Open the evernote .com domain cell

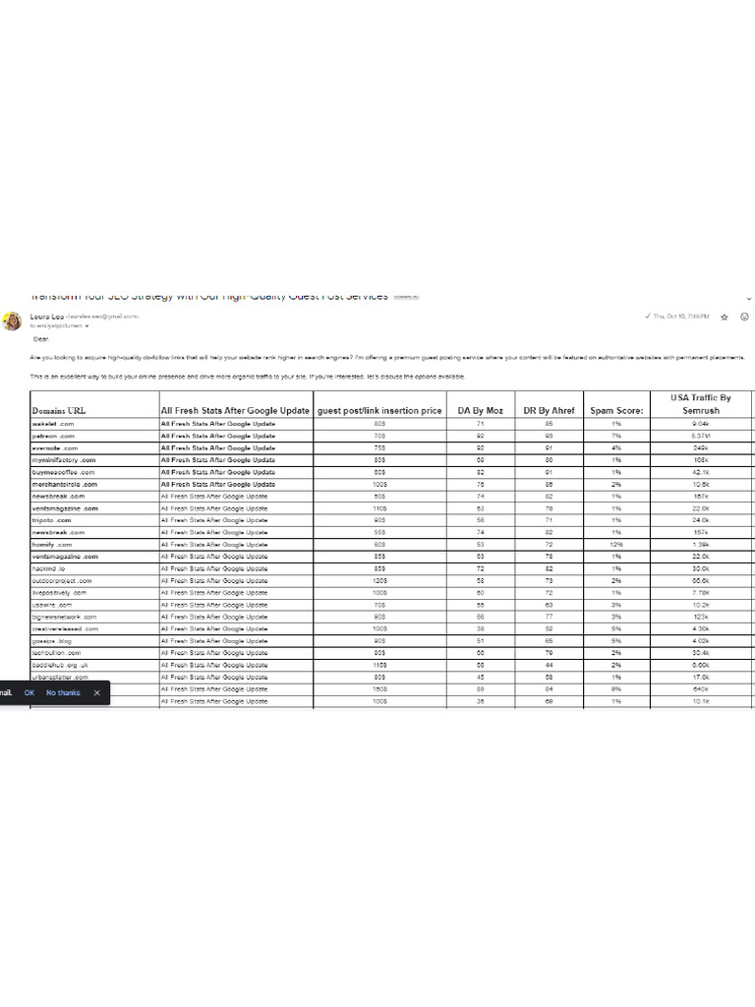pyautogui.click(x=95, y=448)
